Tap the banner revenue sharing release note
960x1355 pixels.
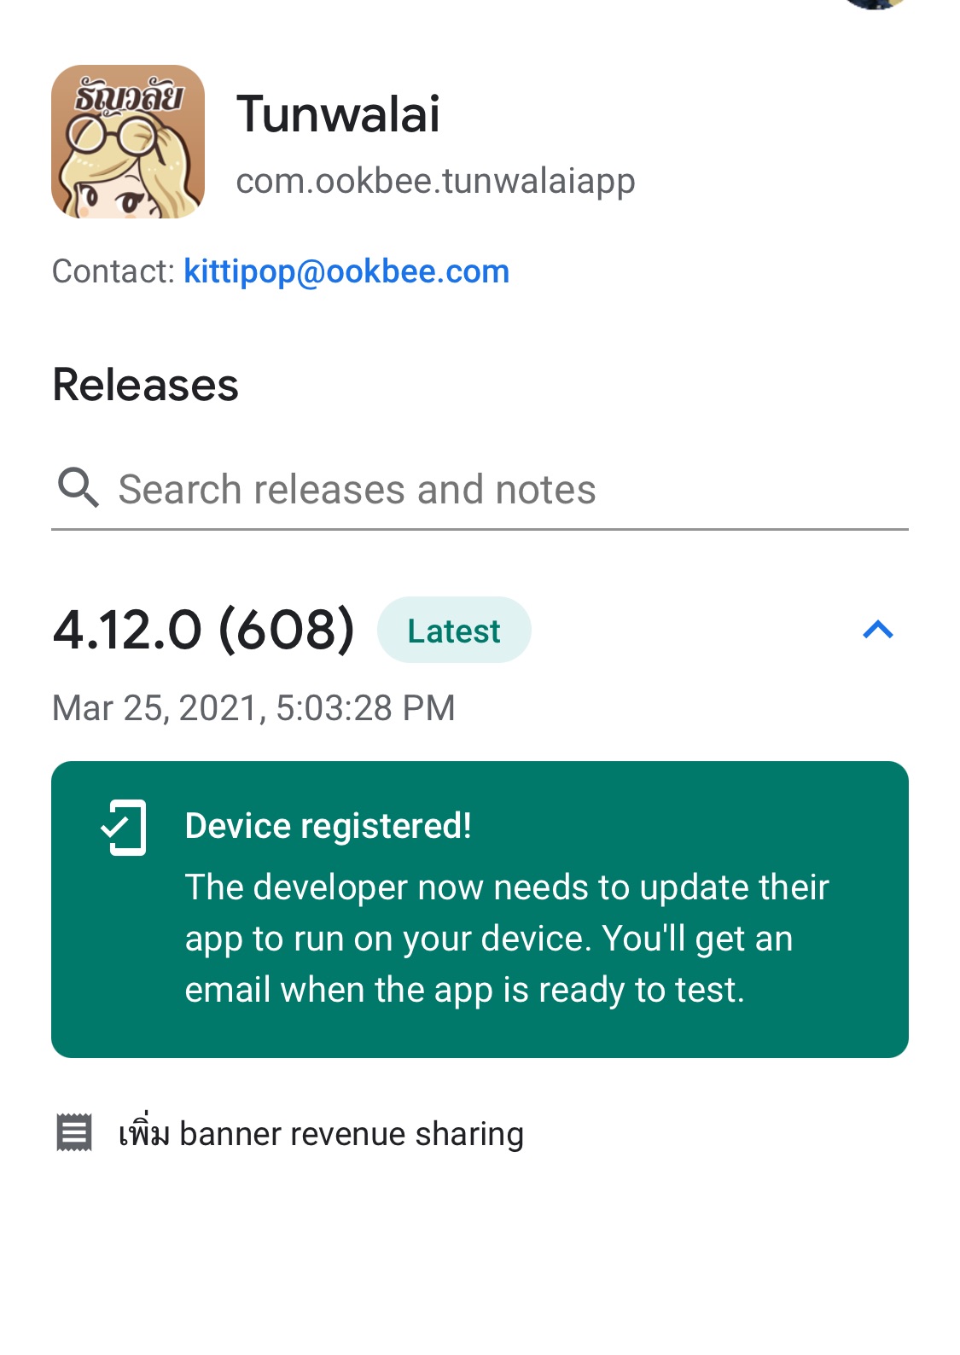(x=321, y=1134)
